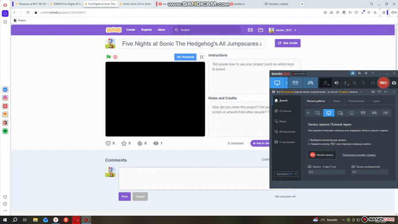Select rectangle area mode in Bandicam strip

point(318,113)
